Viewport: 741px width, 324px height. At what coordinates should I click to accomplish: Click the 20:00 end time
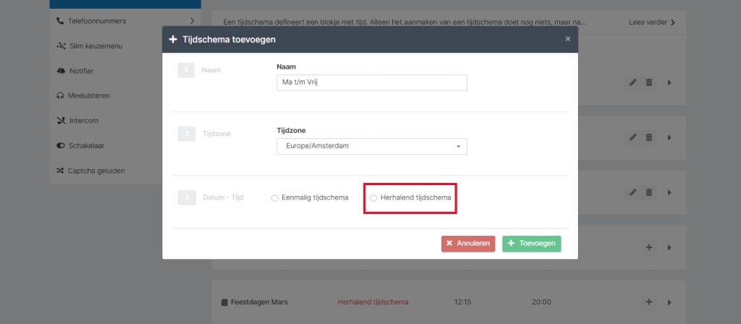pos(541,302)
